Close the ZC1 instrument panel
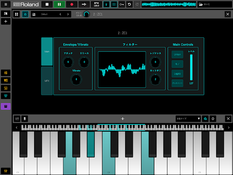Viewport: 233px width, 175px height. tap(228, 14)
